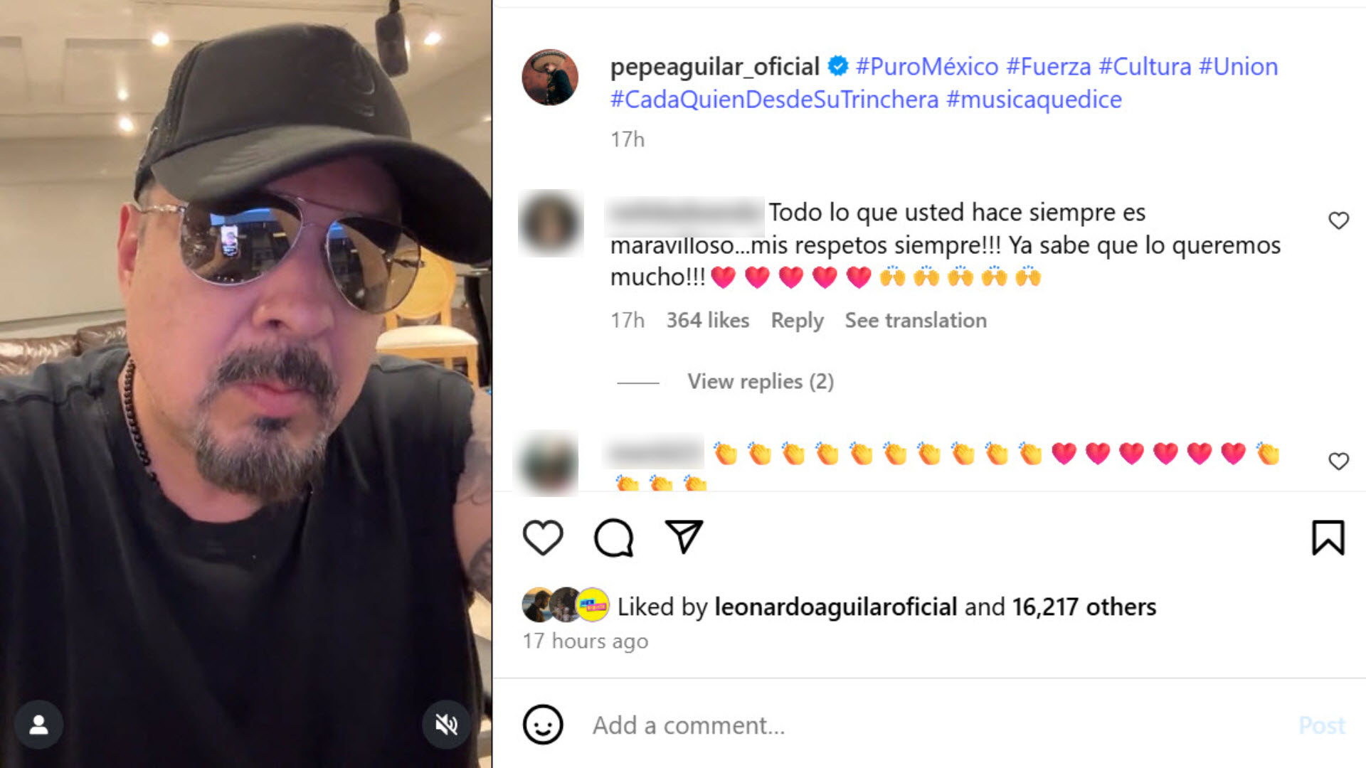Like the post with heart icon
The height and width of the screenshot is (768, 1366).
(543, 538)
